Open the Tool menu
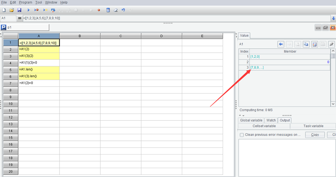336x177 pixels. 38,2
